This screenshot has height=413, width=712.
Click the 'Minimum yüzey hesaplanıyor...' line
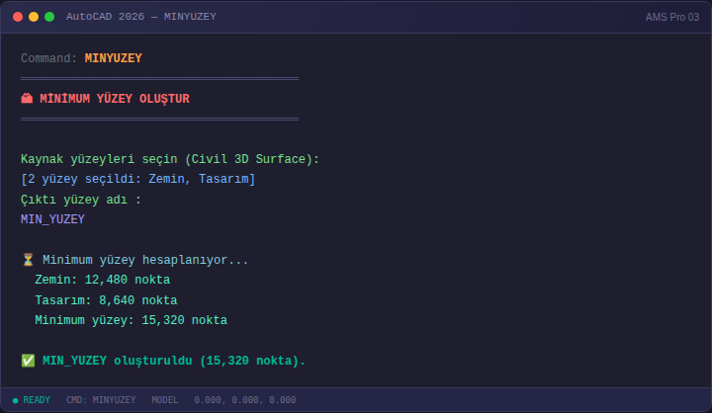point(145,260)
